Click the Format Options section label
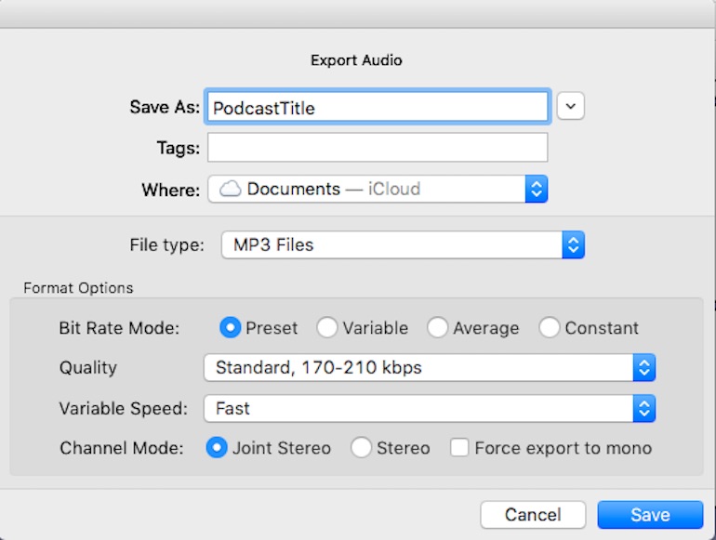 pyautogui.click(x=78, y=288)
